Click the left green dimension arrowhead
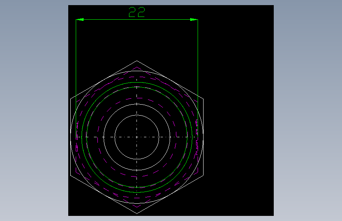The image size is (342, 221). tap(80, 20)
